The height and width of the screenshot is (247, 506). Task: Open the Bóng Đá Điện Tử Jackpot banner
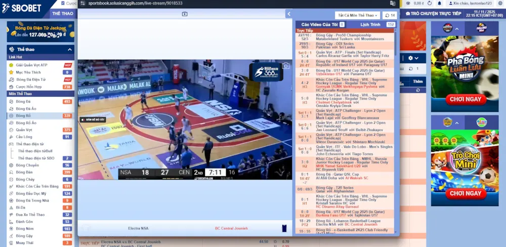tap(40, 31)
